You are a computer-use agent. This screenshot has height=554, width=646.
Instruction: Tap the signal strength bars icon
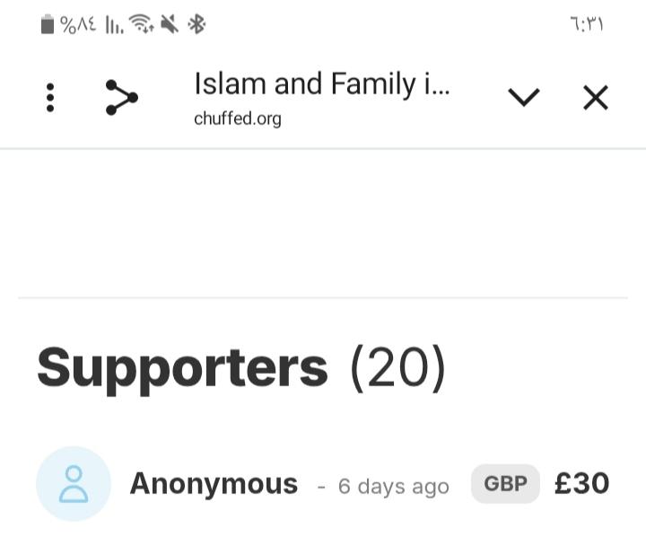pos(114,25)
